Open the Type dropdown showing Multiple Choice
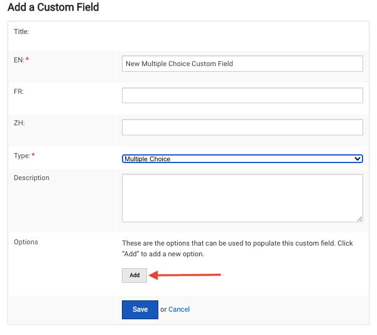 pyautogui.click(x=242, y=159)
